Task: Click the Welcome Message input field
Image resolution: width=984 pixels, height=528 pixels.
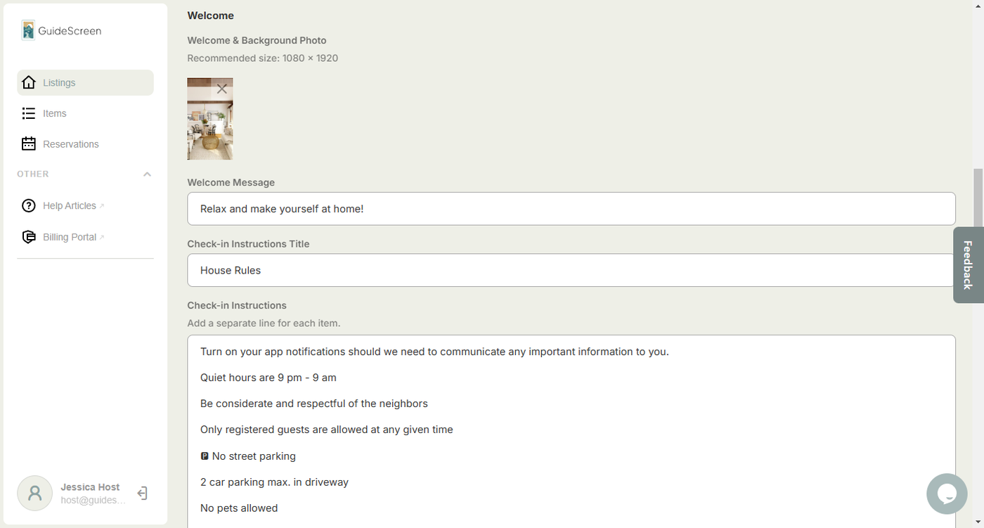Action: (x=571, y=209)
